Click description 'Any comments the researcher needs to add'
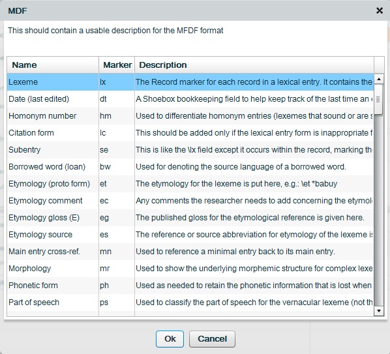 (254, 201)
